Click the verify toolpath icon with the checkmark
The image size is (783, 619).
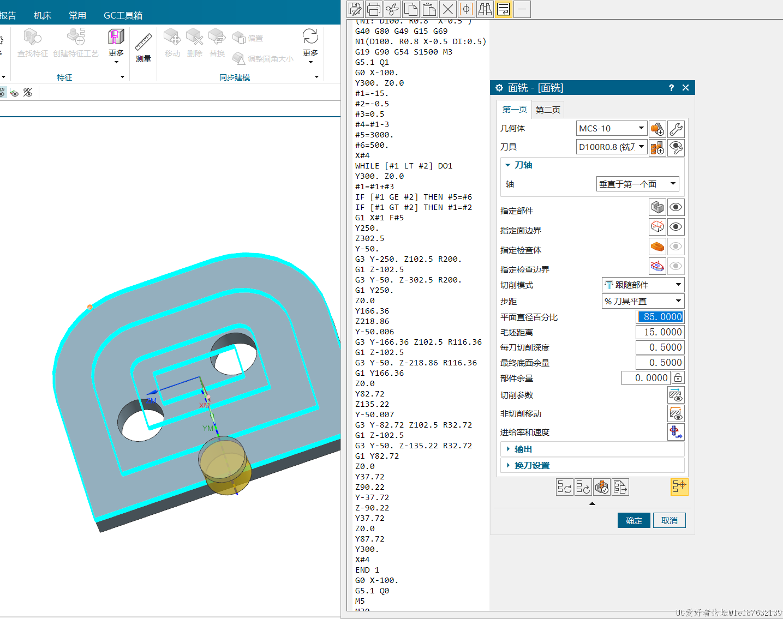coord(602,487)
